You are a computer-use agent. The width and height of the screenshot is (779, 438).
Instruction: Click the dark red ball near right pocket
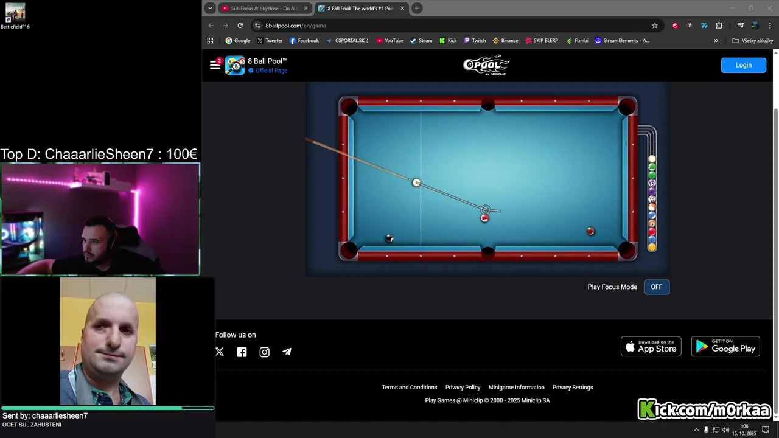click(x=590, y=231)
